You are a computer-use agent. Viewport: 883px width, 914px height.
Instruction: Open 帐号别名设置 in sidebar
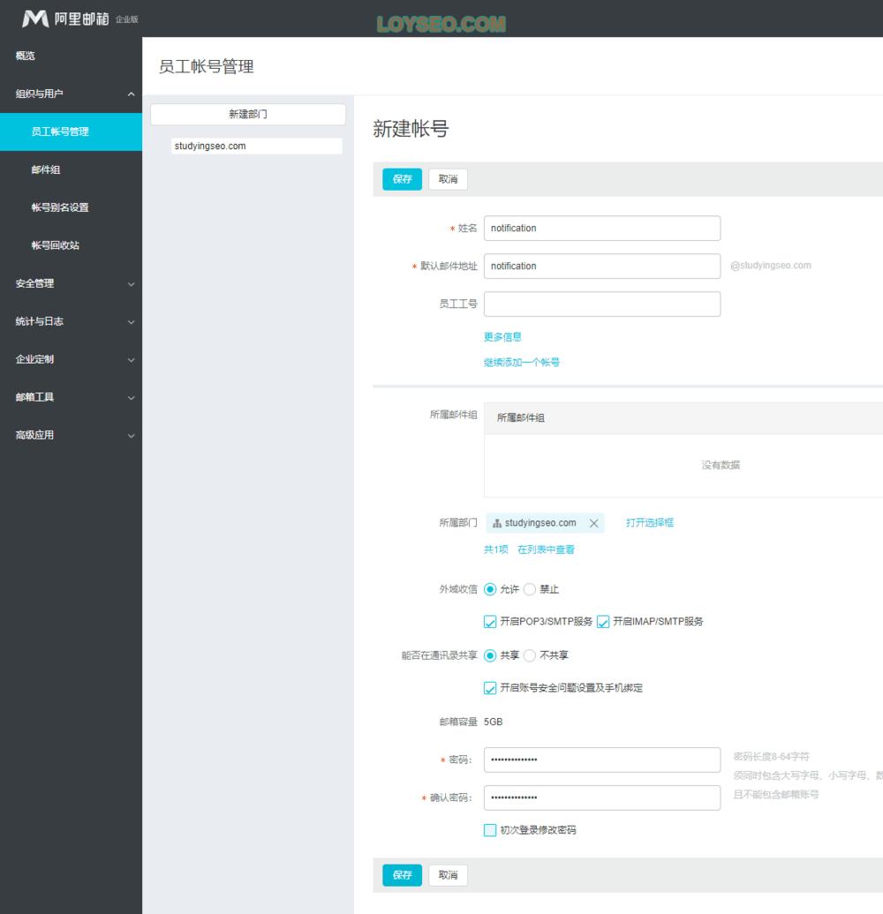tap(72, 207)
